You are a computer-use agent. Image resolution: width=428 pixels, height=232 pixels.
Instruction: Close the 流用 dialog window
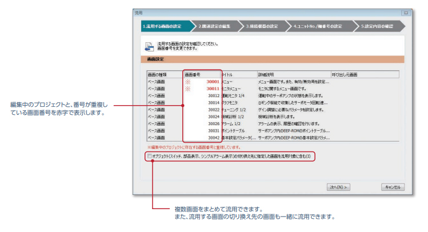406,13
